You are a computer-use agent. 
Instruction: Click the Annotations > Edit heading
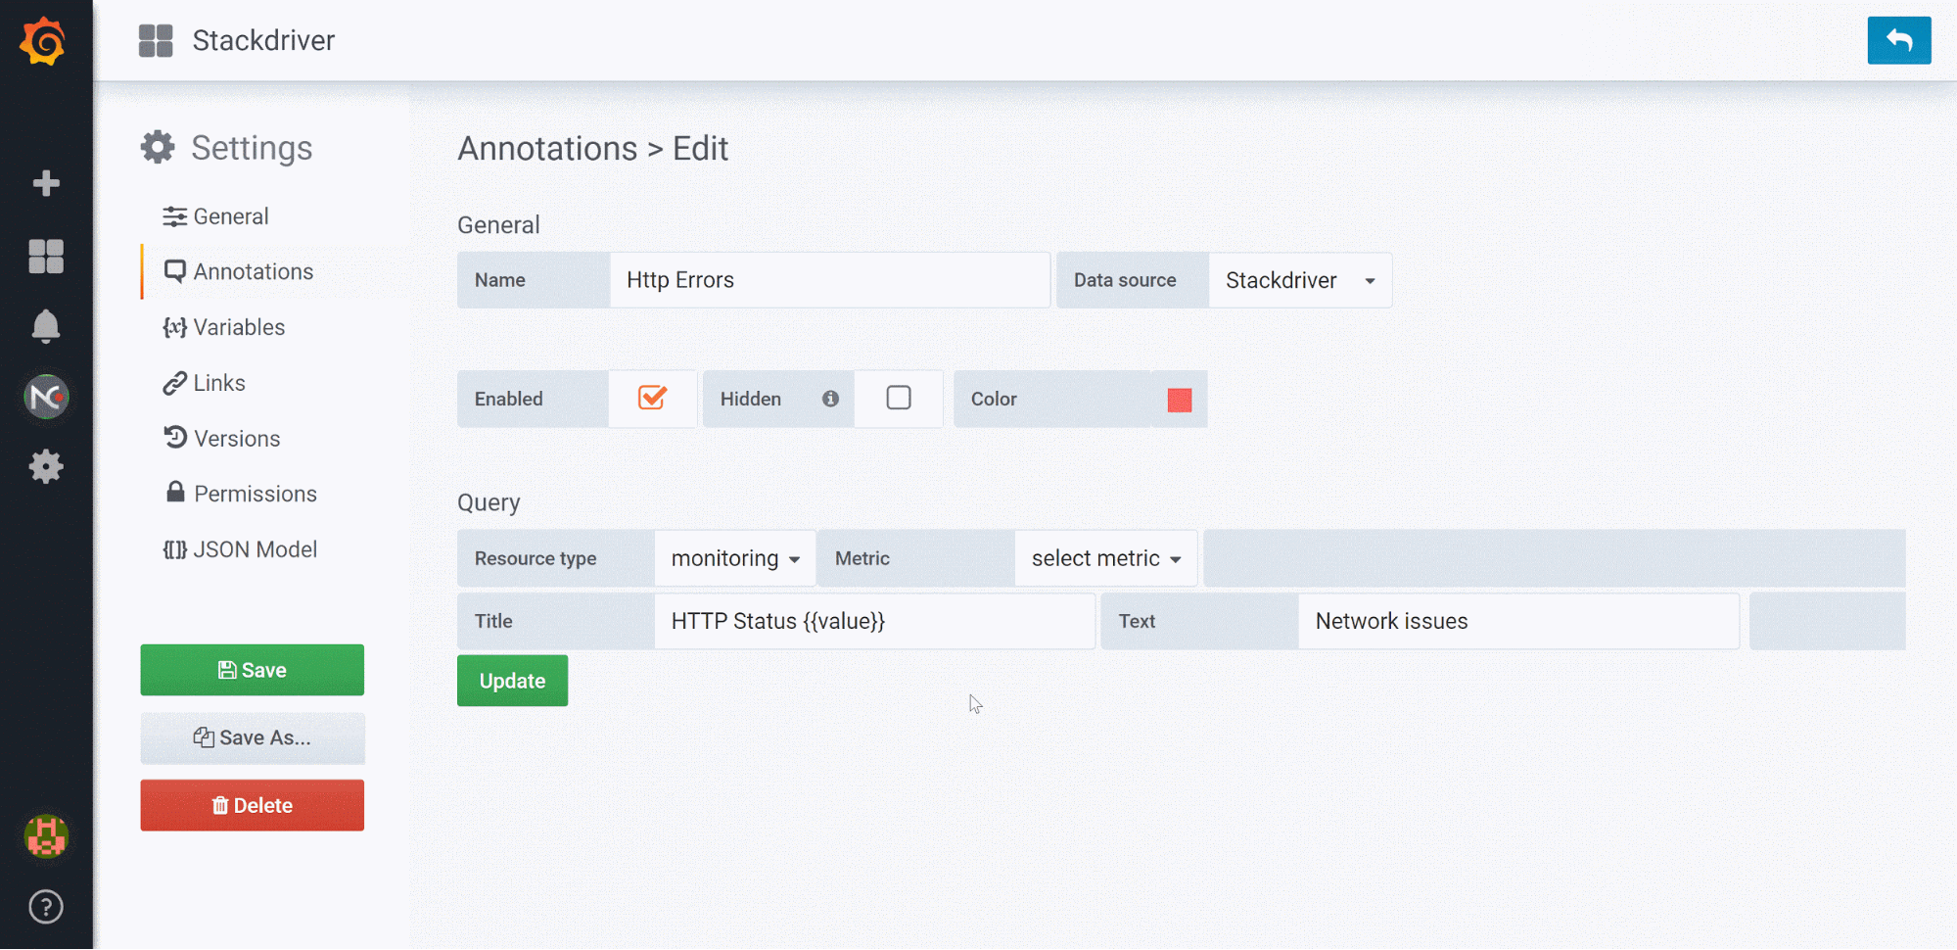coord(592,149)
